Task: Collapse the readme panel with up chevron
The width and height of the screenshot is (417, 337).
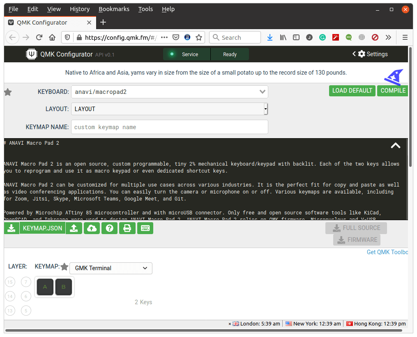Action: click(396, 146)
